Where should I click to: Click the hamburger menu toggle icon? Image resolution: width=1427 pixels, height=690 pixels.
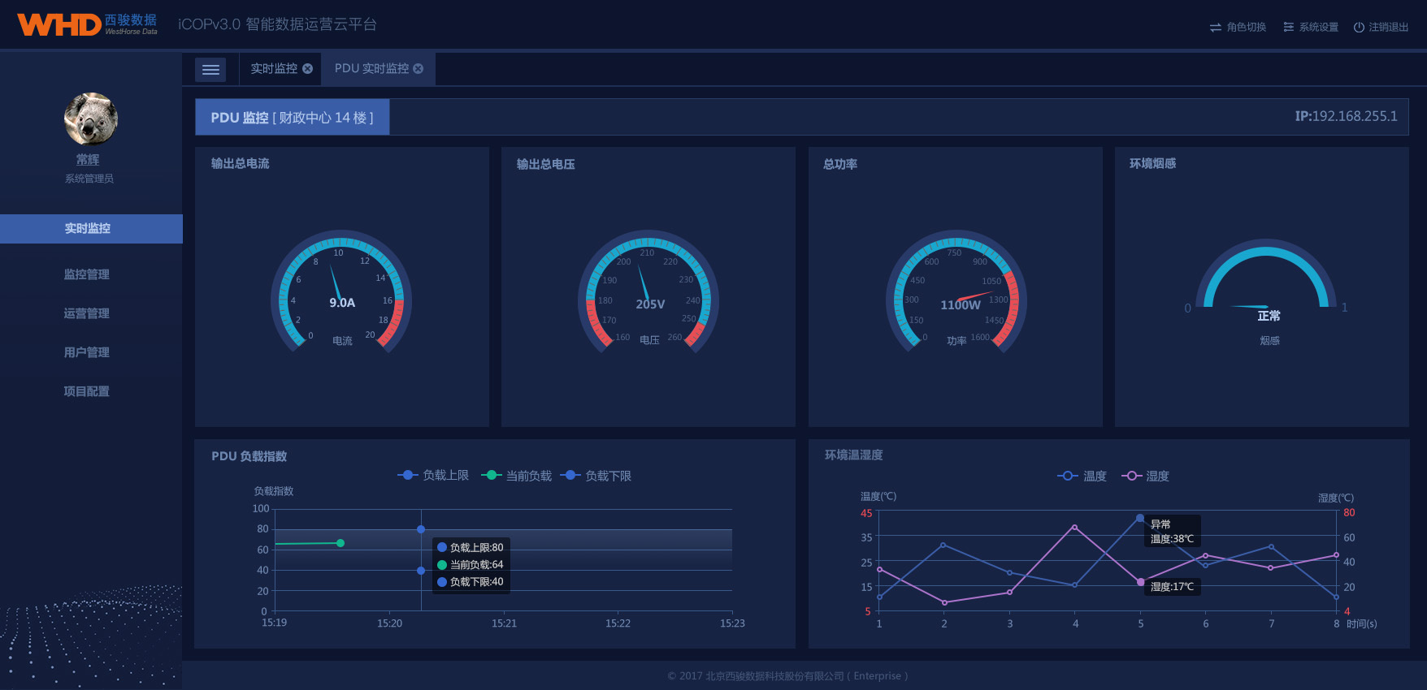pos(210,70)
